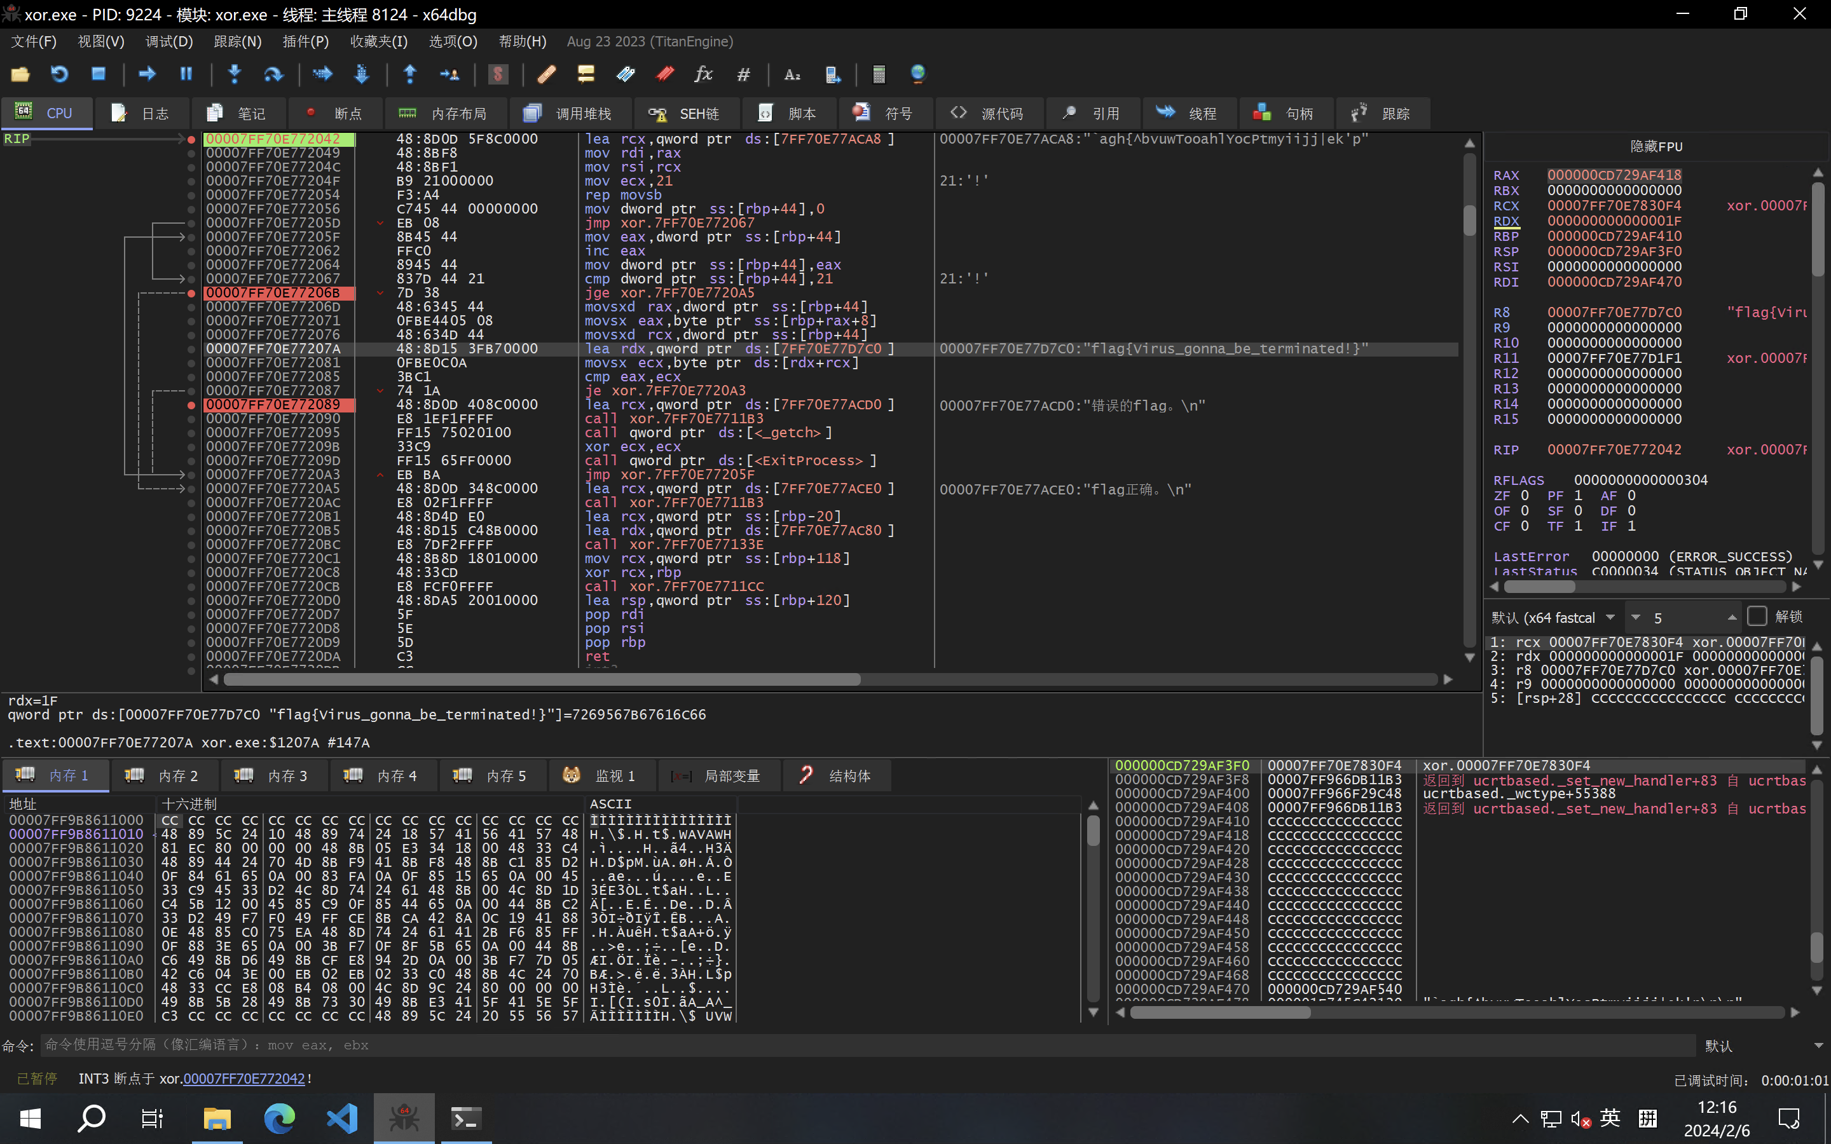Viewport: 1831px width, 1144px height.
Task: Click the fx functions icon
Action: (703, 74)
